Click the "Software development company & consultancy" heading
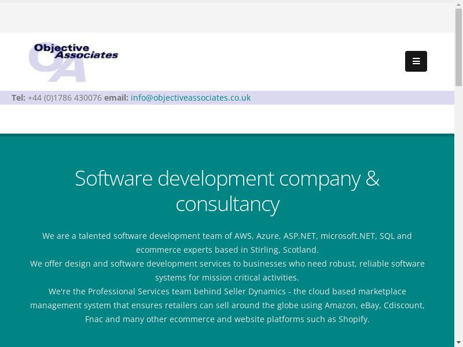 [x=227, y=191]
